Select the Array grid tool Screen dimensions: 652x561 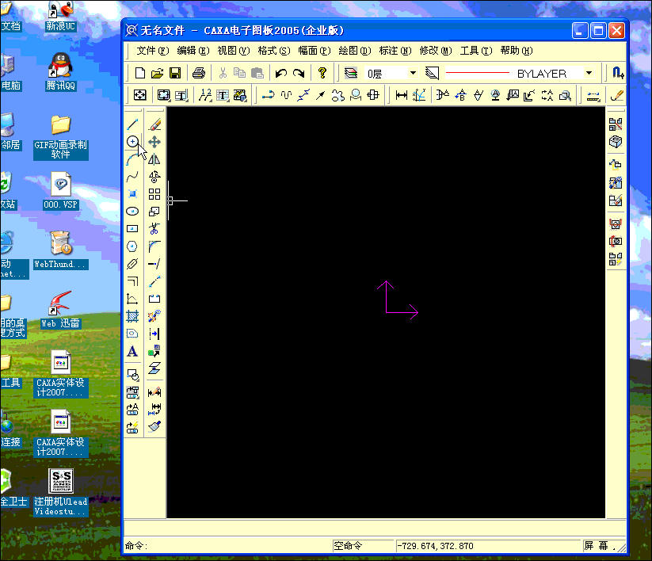coord(154,194)
